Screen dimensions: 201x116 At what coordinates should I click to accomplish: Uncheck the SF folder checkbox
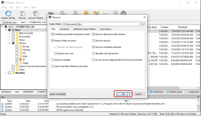click(17, 60)
